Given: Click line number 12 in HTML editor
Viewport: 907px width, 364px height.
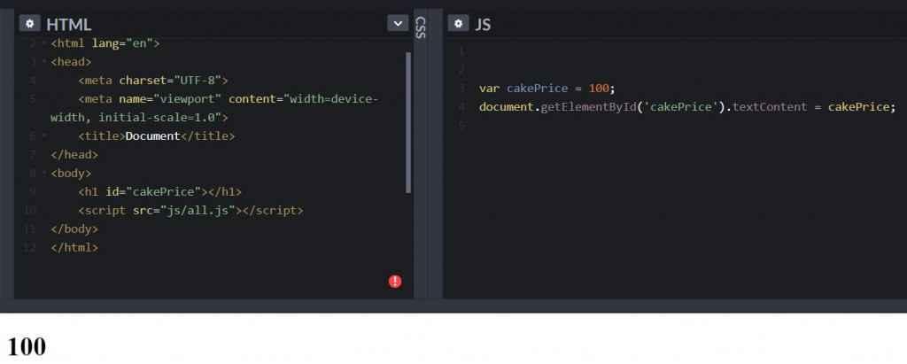Looking at the screenshot, I should click(29, 247).
